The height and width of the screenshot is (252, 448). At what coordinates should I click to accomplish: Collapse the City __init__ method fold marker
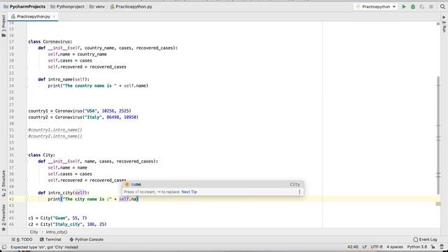point(27,162)
